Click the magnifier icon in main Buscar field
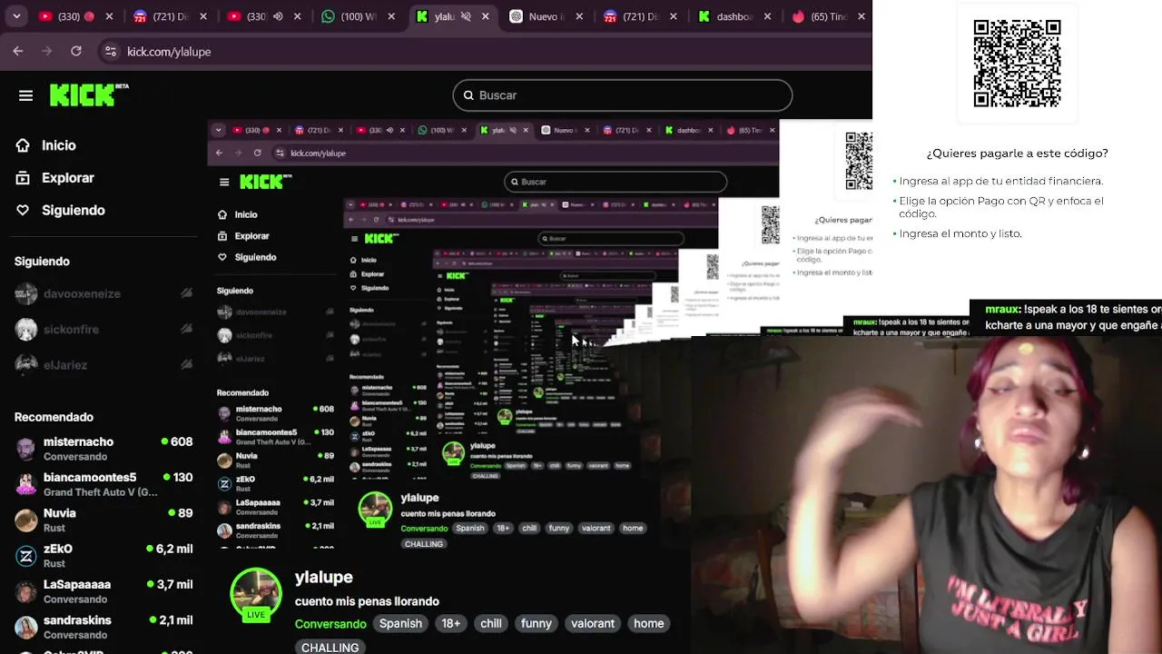Screen dimensions: 1162x654 pyautogui.click(x=468, y=95)
